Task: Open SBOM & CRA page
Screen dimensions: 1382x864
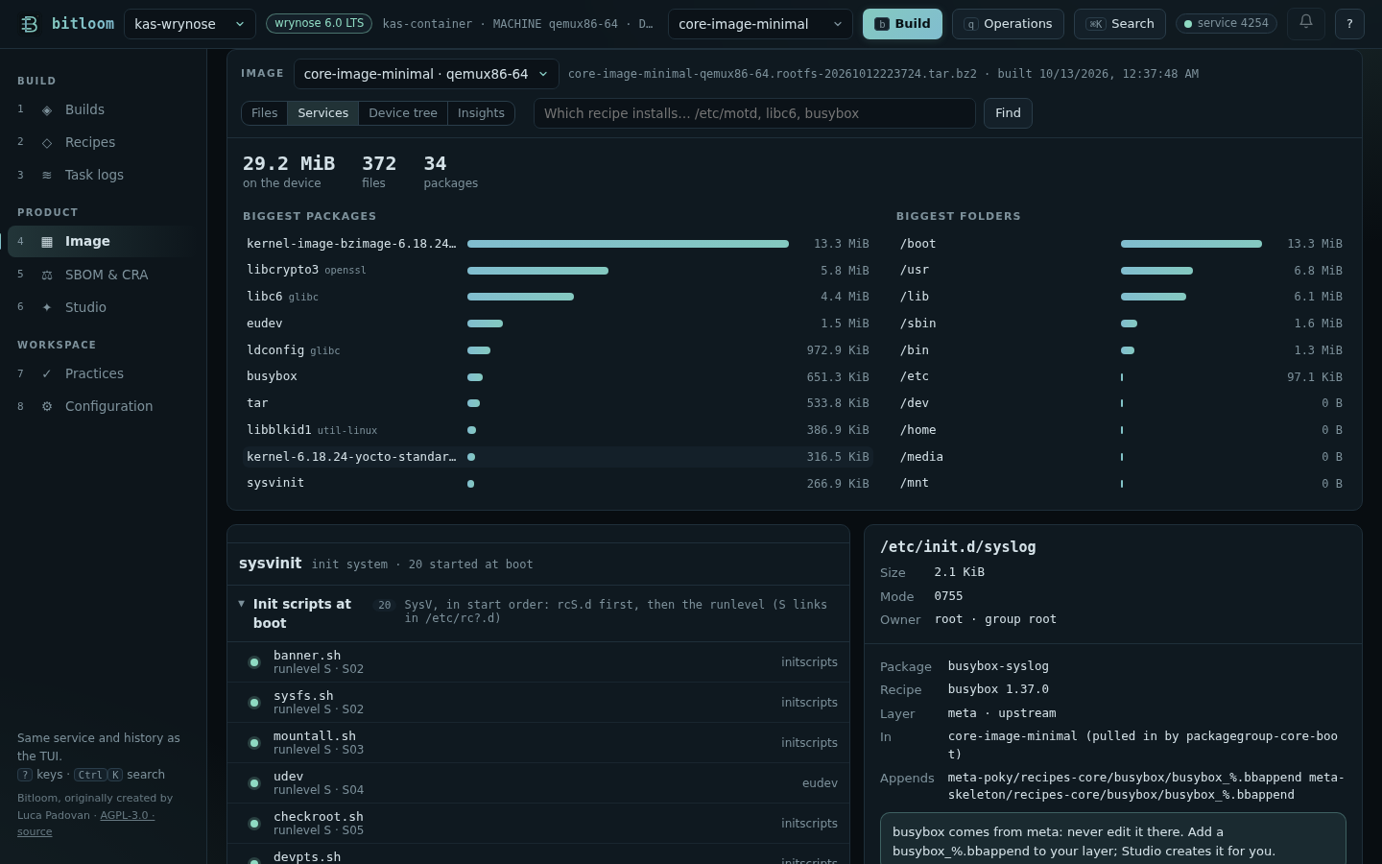Action: (x=103, y=276)
